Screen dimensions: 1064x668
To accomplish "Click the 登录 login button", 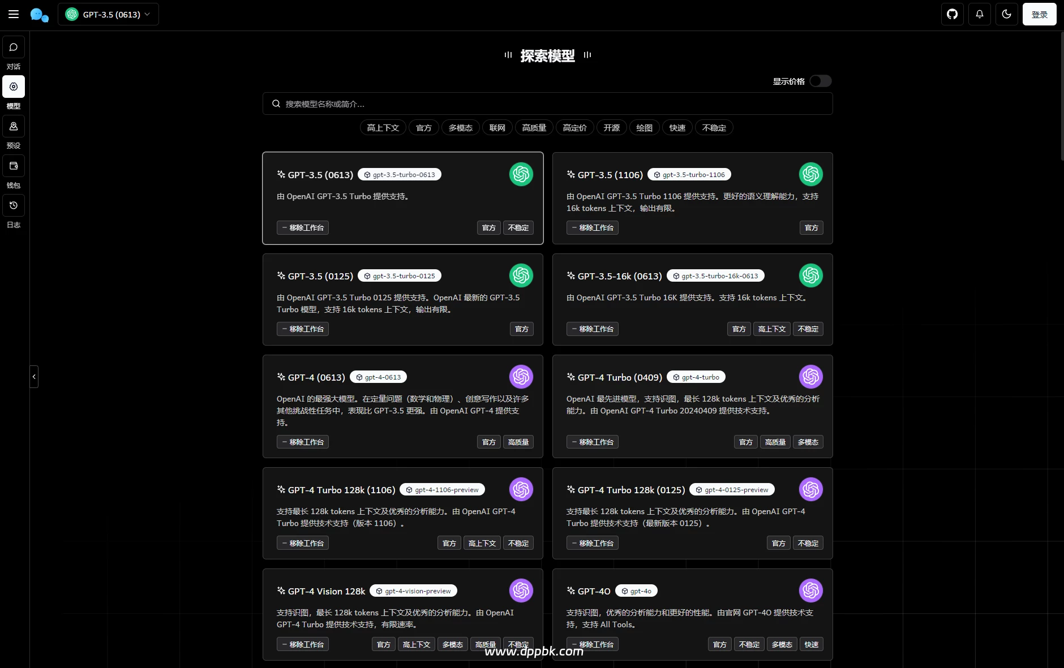I will point(1040,14).
